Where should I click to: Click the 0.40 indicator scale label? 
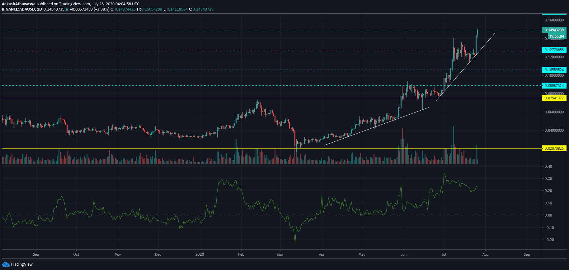(x=548, y=167)
